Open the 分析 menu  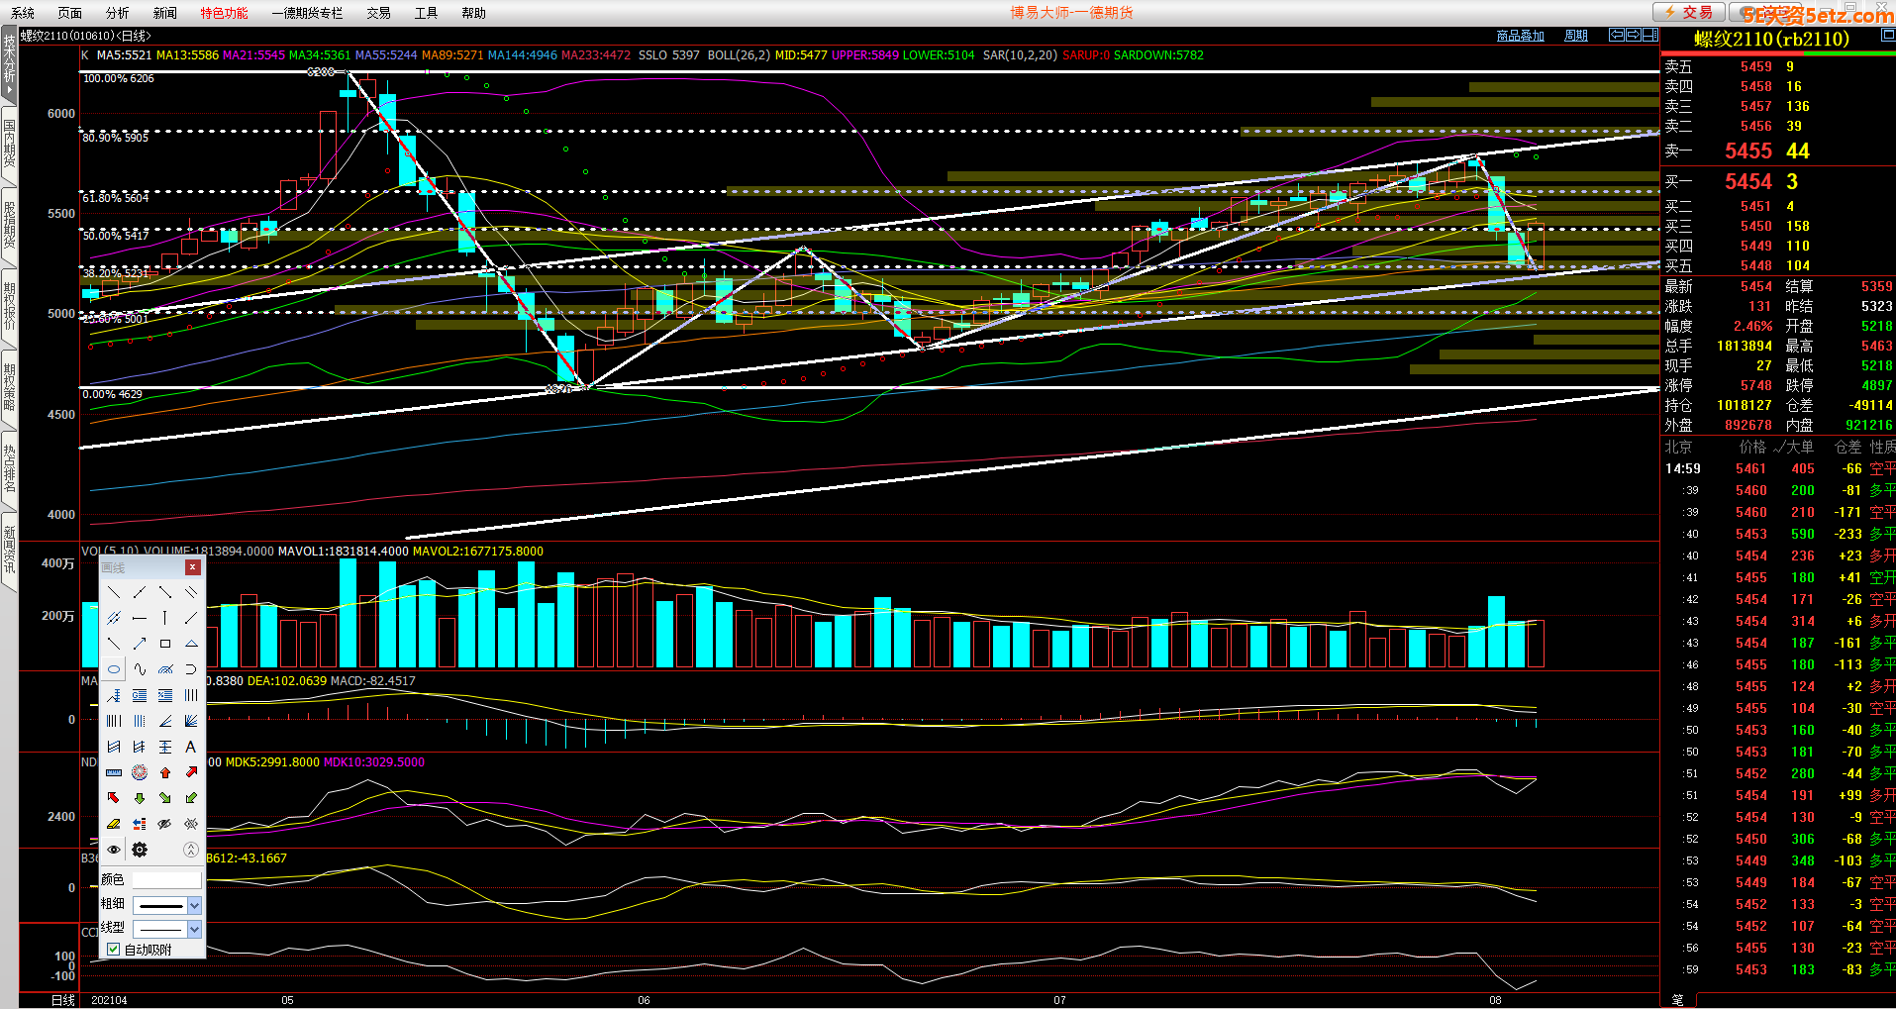click(x=117, y=13)
